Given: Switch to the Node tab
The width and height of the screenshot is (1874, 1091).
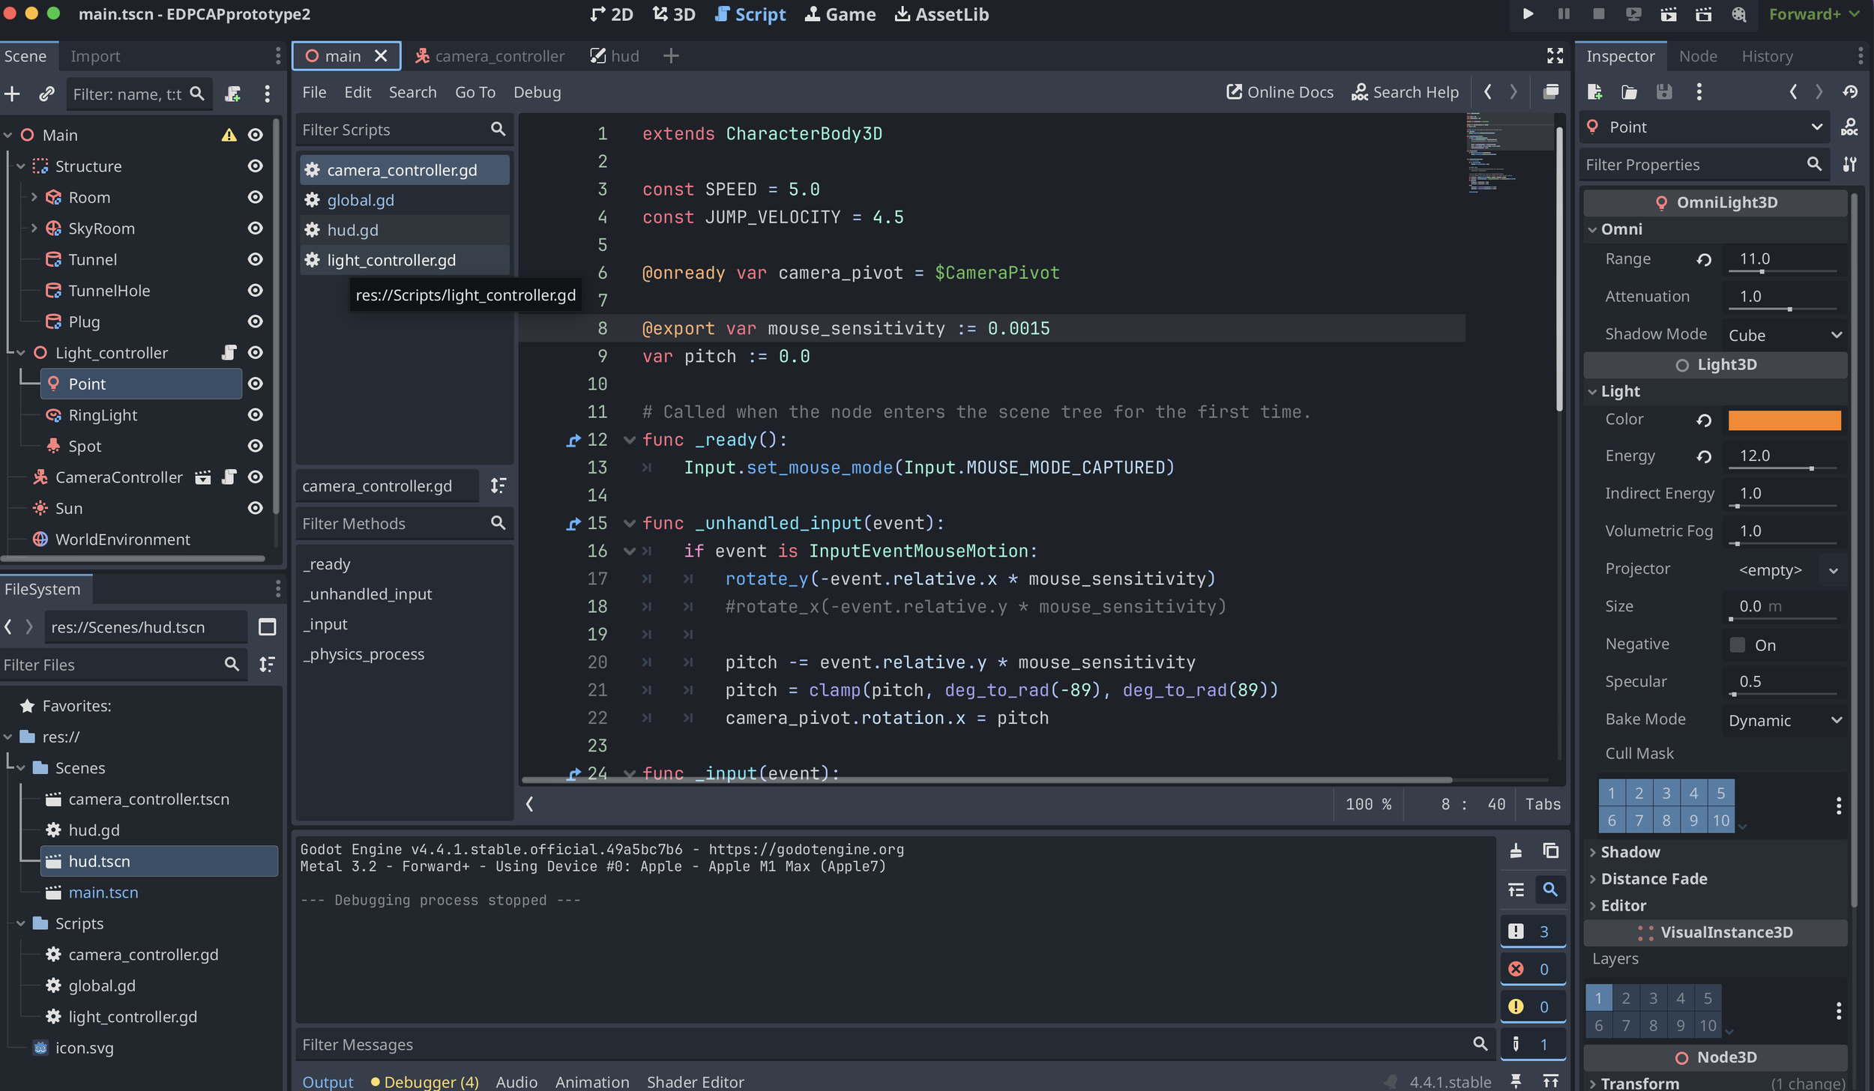Looking at the screenshot, I should coord(1698,56).
